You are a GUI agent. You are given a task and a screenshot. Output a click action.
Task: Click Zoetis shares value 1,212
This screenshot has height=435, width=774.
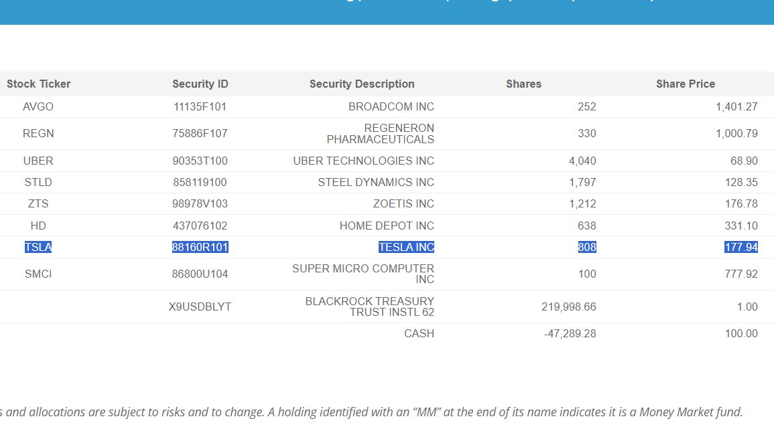[582, 203]
